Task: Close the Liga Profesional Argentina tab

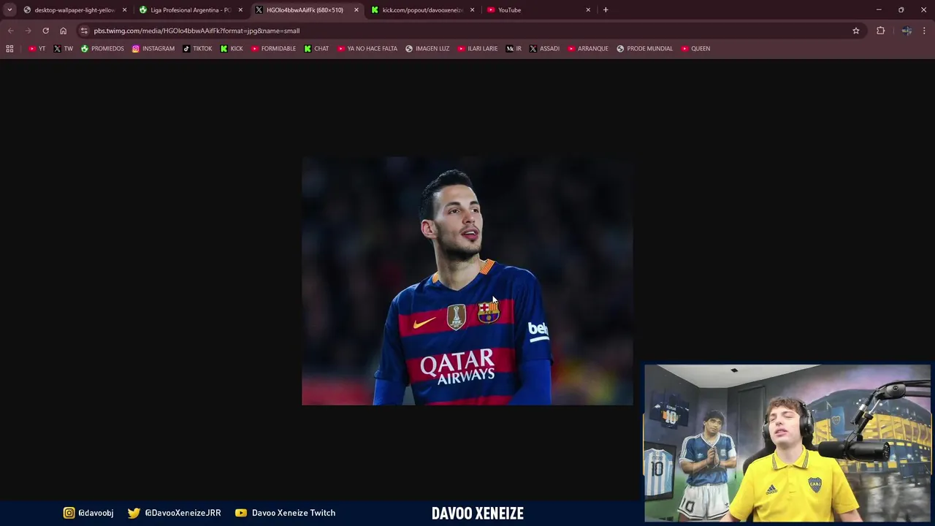Action: (x=240, y=10)
